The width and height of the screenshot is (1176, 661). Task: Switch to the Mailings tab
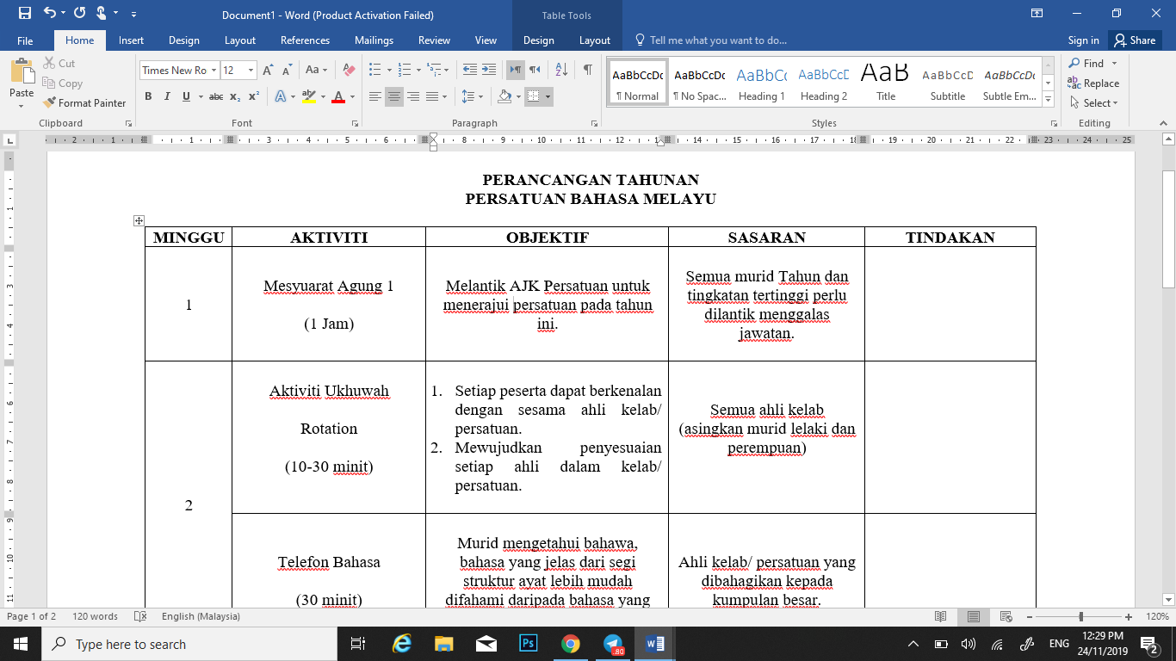pos(374,40)
